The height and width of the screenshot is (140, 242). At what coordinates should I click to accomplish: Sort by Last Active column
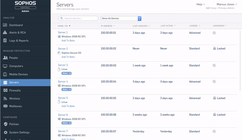point(168,26)
